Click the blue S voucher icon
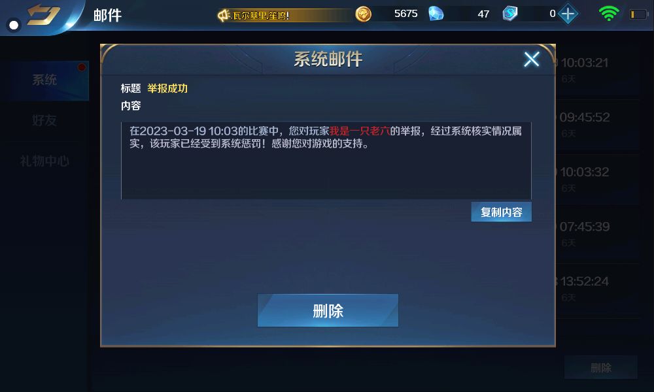The height and width of the screenshot is (392, 654). pyautogui.click(x=509, y=14)
